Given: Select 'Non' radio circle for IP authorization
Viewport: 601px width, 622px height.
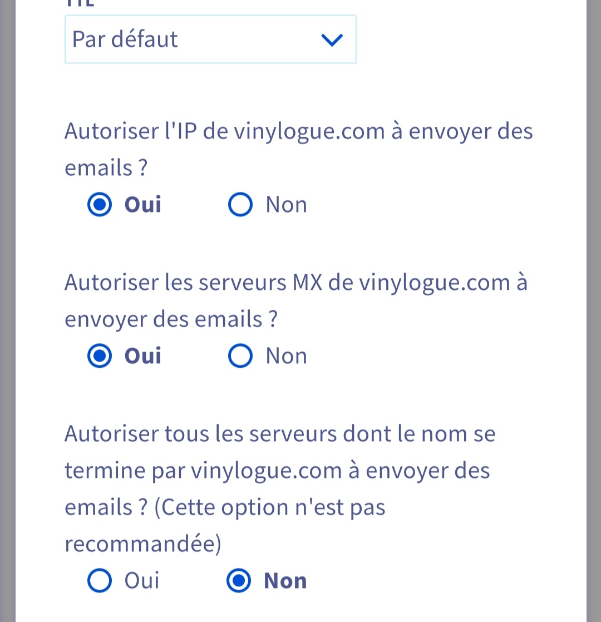Looking at the screenshot, I should [x=240, y=205].
